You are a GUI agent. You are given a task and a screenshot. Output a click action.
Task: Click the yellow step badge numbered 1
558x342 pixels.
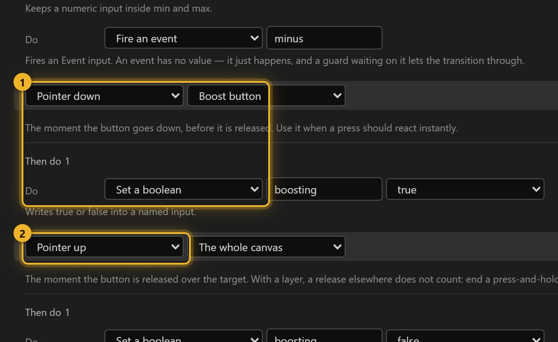coord(22,82)
